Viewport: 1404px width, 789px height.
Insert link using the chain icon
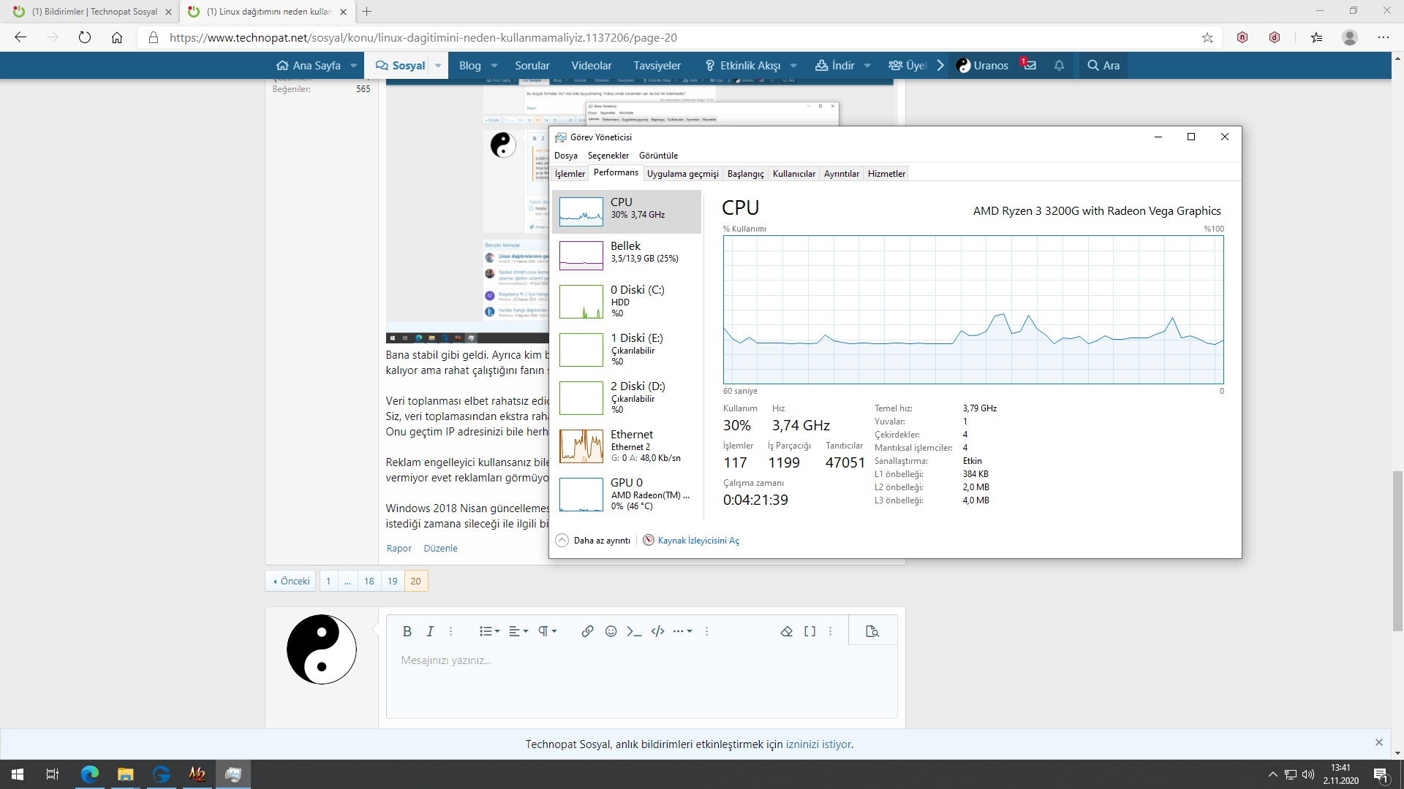pos(587,631)
